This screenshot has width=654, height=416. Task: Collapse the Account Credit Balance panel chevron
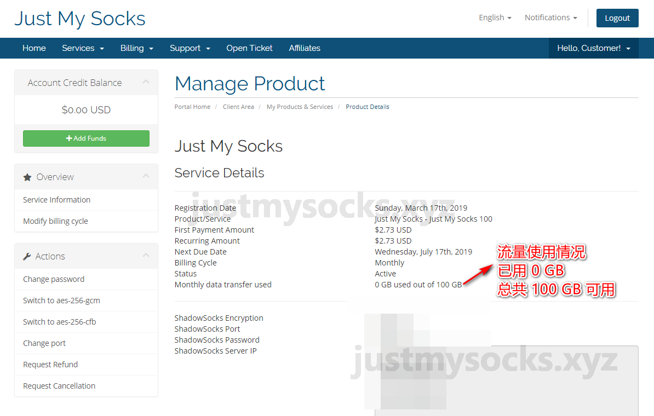146,82
